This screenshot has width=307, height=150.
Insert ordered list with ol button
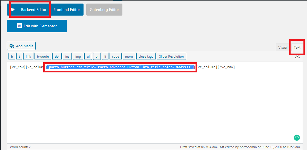point(97,57)
